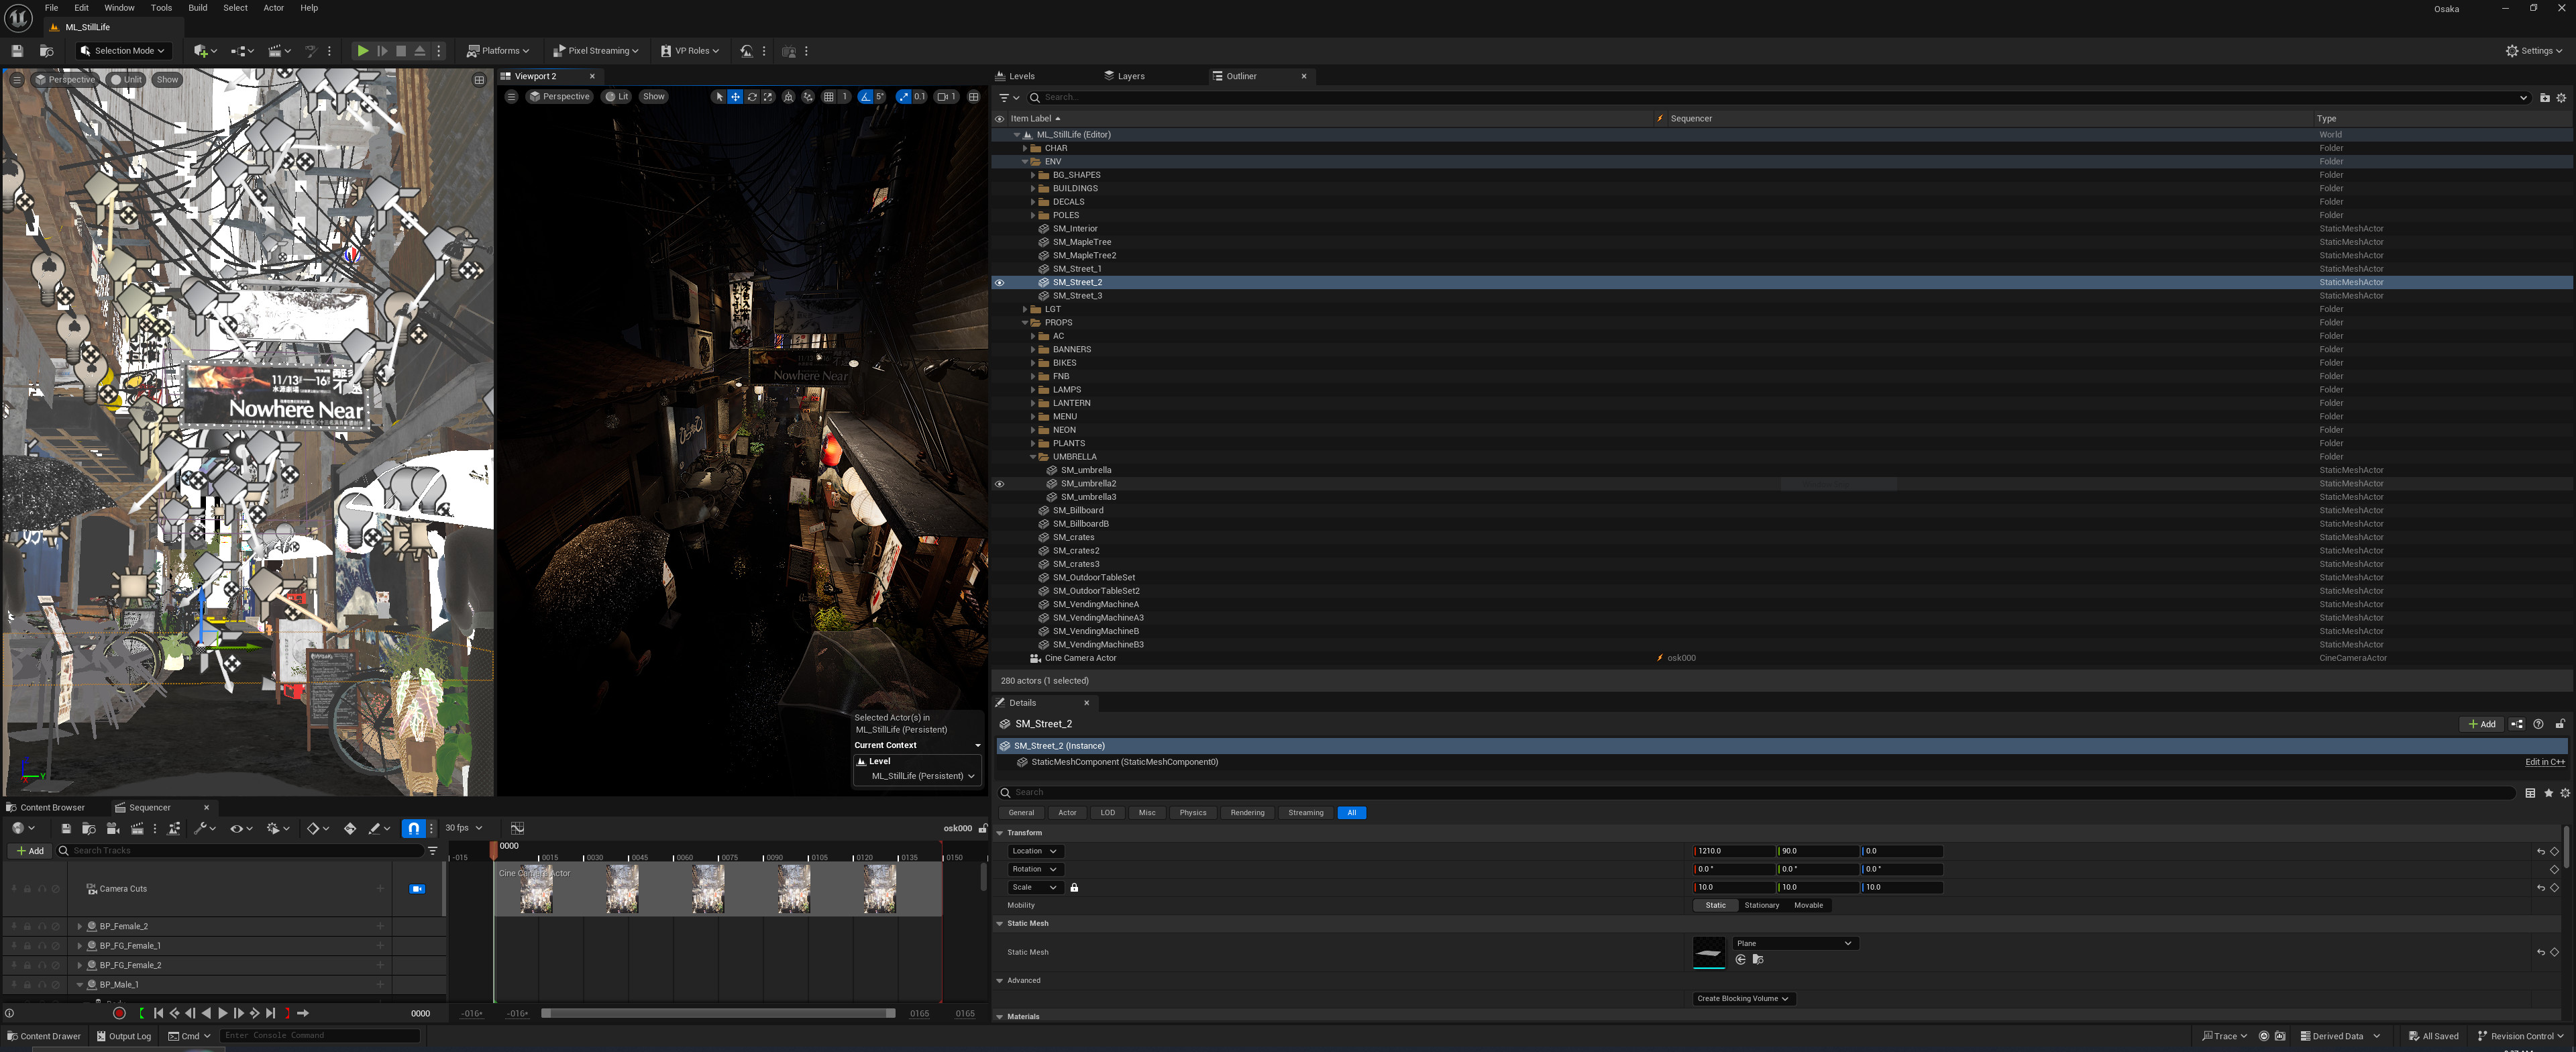Open the Cinematics clapperboard toolbar menu
This screenshot has width=2576, height=1052.
coord(279,51)
